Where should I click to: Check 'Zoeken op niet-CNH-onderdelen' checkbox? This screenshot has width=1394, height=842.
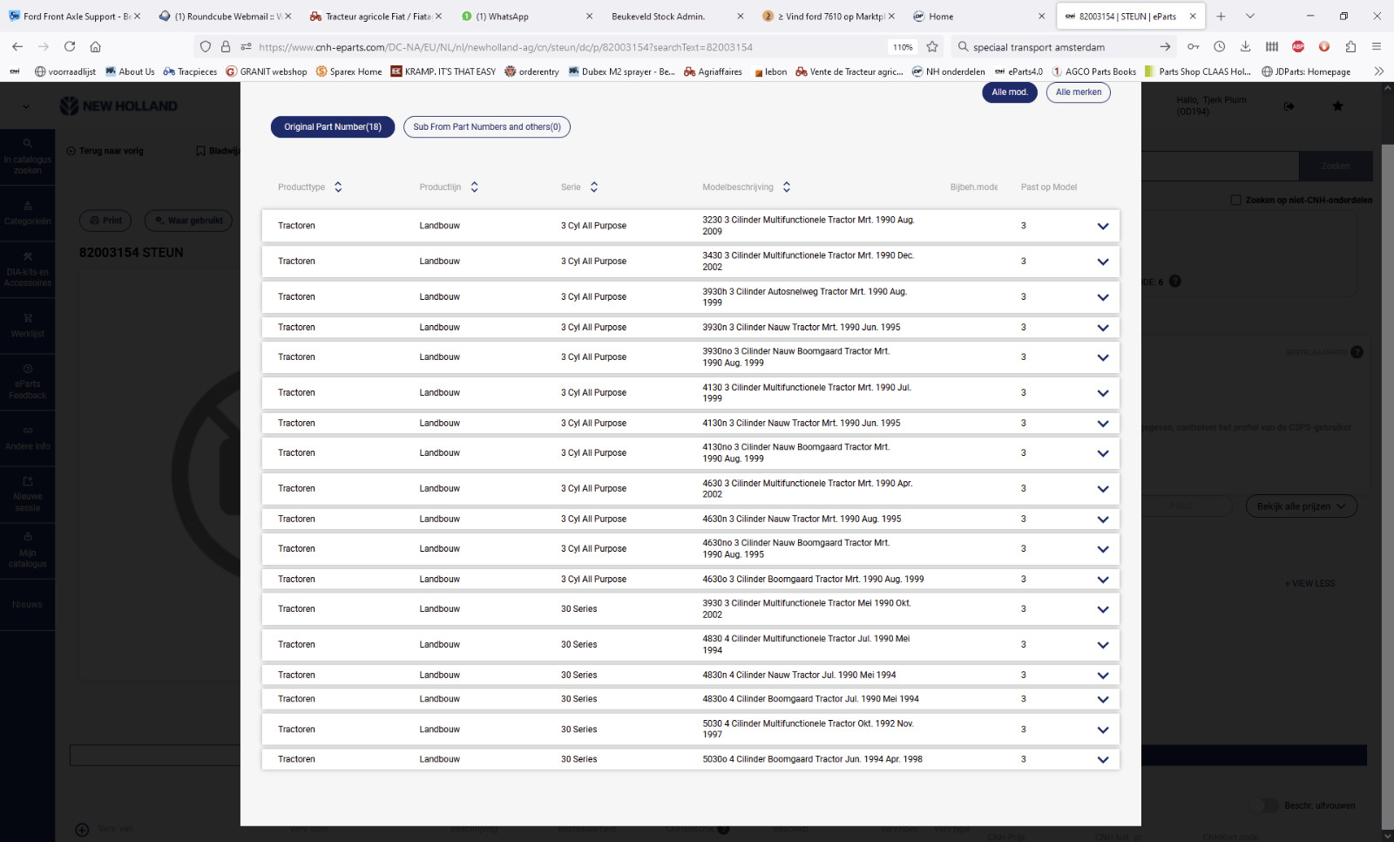point(1235,200)
